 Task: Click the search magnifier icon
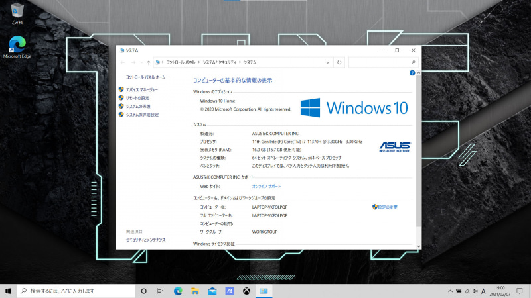[413, 62]
